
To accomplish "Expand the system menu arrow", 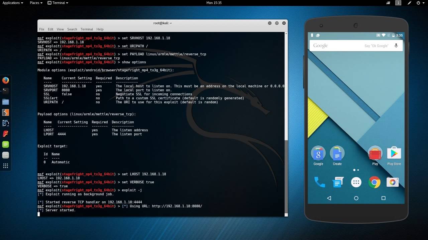I will (424, 3).
